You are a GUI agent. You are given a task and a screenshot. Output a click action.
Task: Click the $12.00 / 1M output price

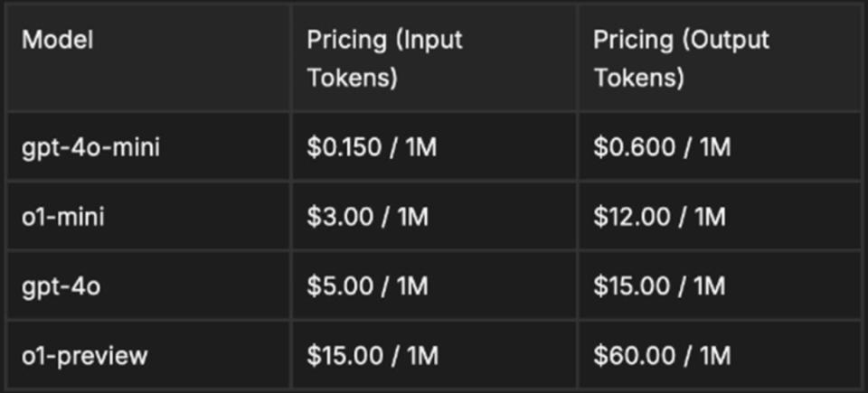(x=659, y=217)
